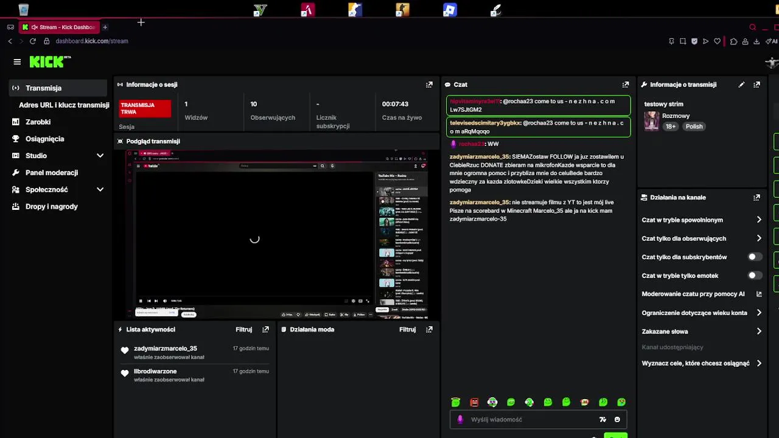Screen dimensions: 779x438
Task: Expand Ograniczenie dotyczące wieku konta
Action: 759,313
